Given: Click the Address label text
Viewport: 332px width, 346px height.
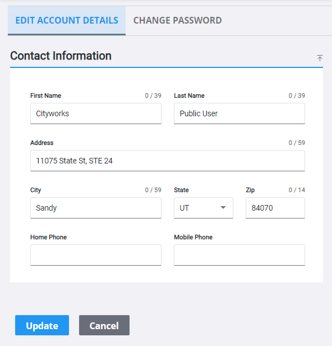Looking at the screenshot, I should coord(42,143).
